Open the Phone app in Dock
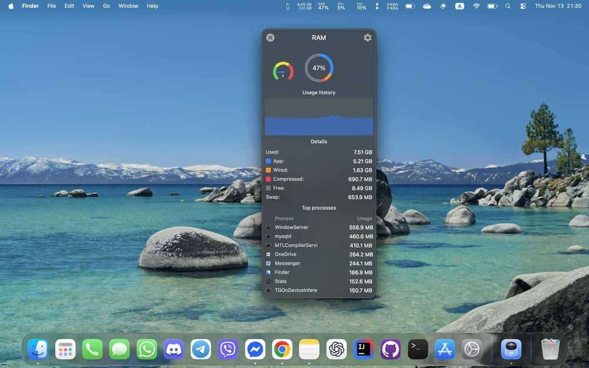 (92, 349)
